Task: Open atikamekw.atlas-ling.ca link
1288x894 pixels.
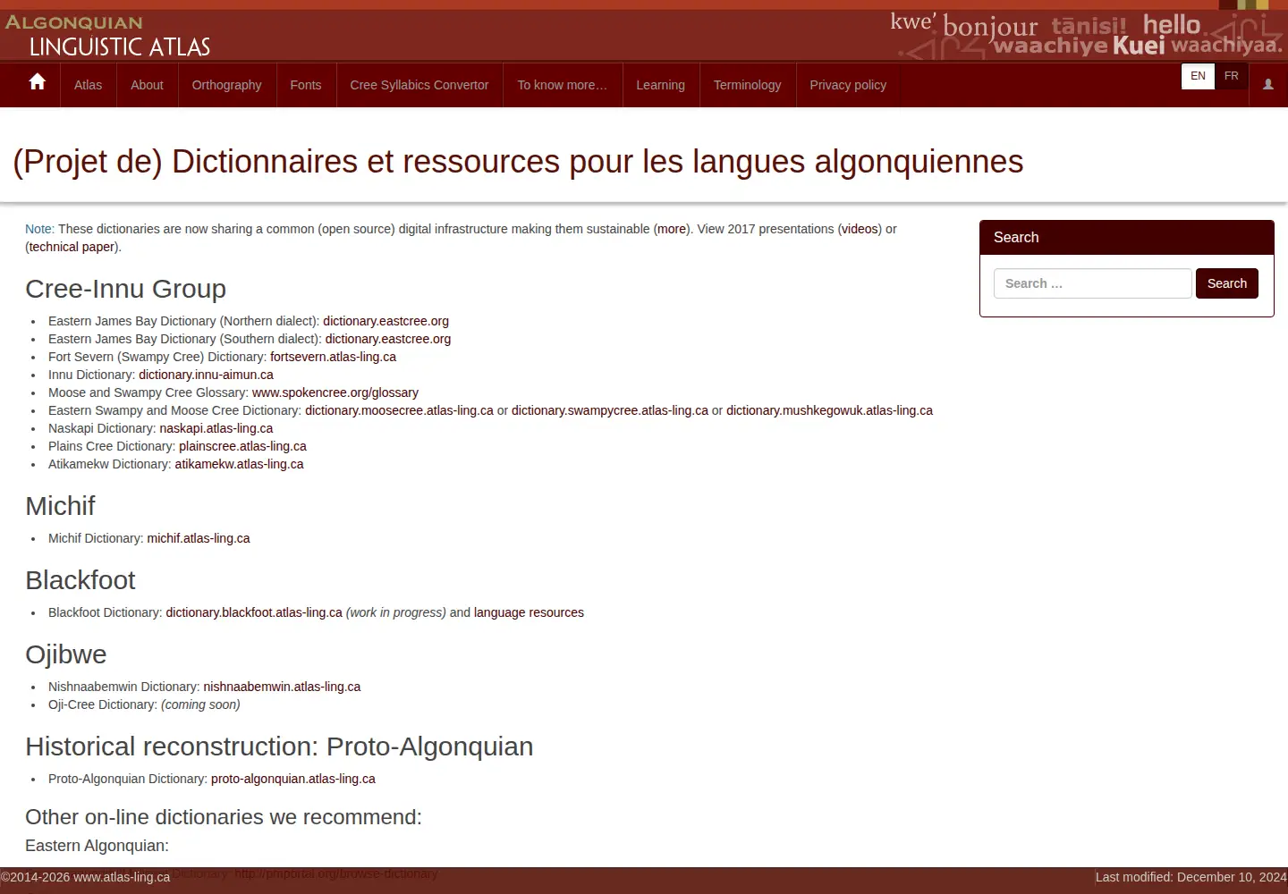Action: [239, 464]
